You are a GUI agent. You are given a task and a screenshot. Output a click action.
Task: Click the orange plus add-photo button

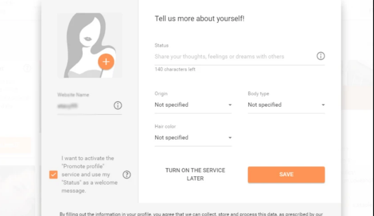click(106, 62)
